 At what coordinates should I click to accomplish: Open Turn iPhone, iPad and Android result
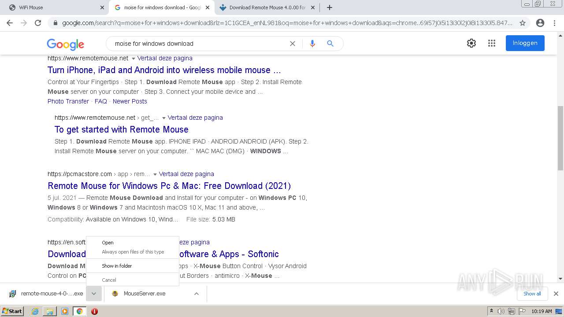point(164,70)
